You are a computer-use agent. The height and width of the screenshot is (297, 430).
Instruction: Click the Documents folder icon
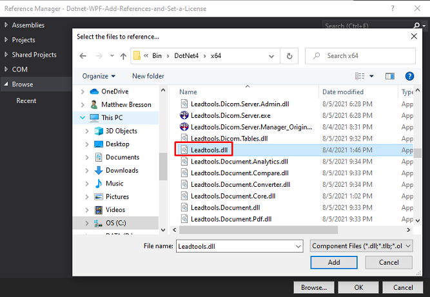[99, 157]
